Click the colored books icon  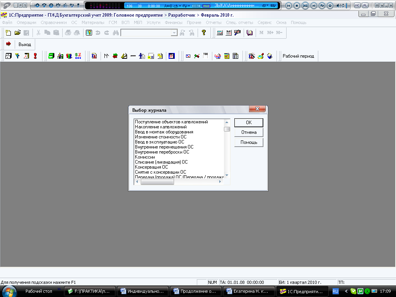[69, 56]
